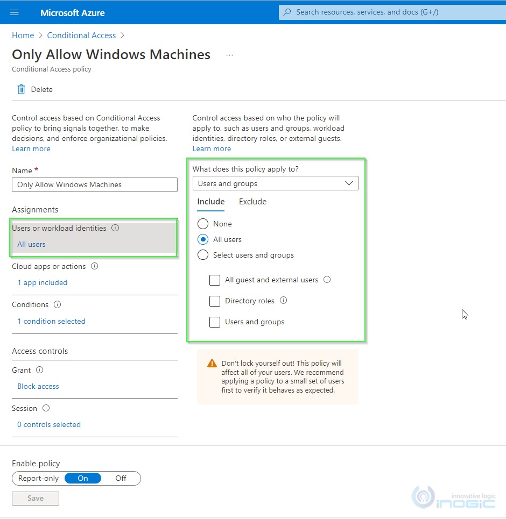
Task: Open 0 controls selected session link
Action: (49, 424)
